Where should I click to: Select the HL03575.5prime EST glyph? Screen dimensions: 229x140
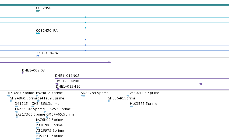point(131,106)
